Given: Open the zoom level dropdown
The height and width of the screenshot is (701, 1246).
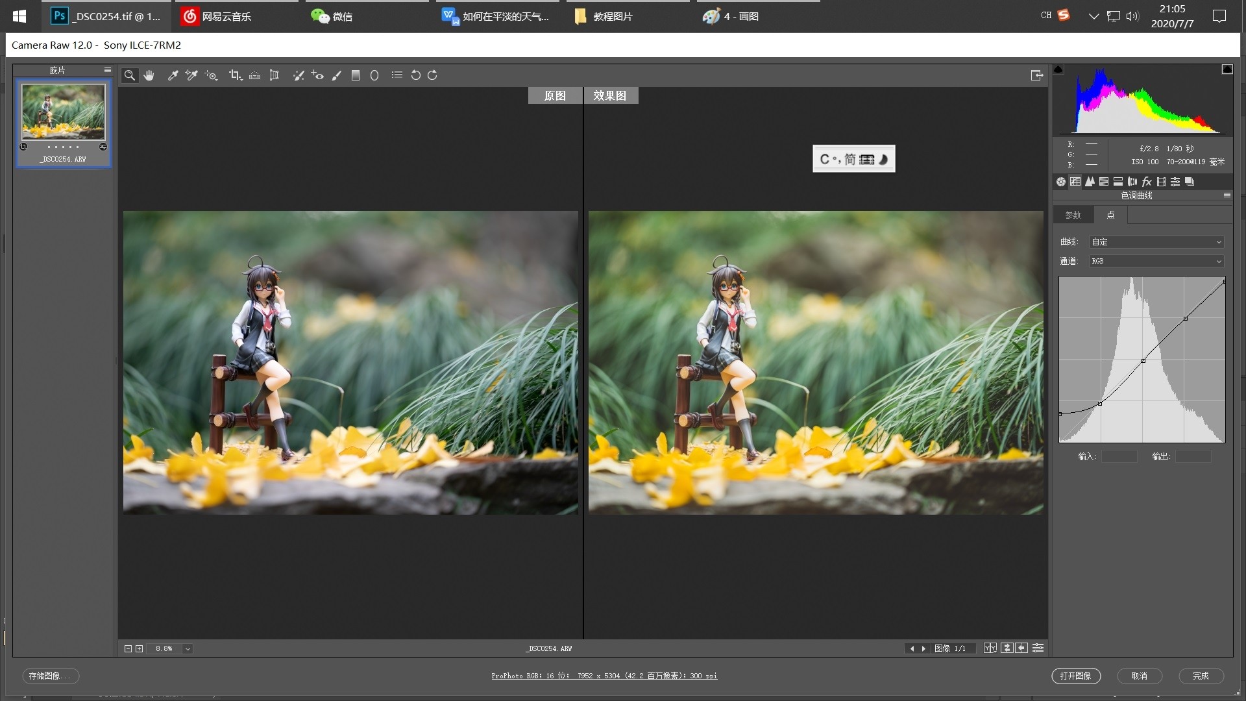Looking at the screenshot, I should click(x=188, y=648).
